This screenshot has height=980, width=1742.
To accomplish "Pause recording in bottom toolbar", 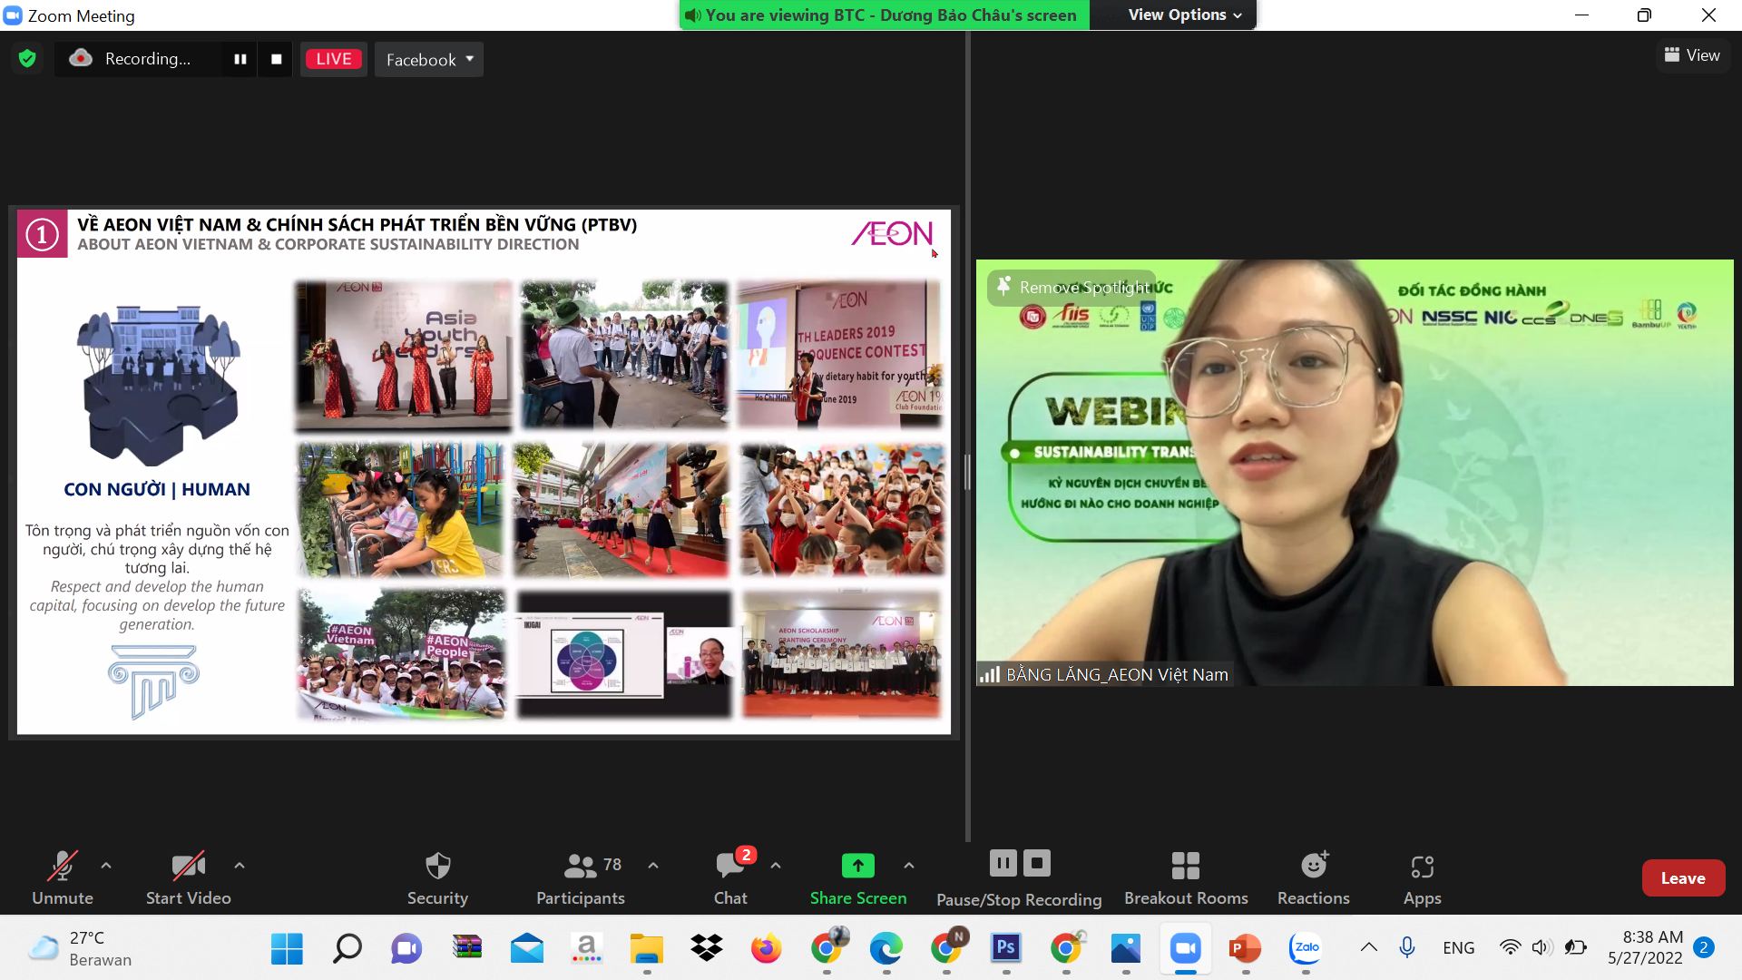I will tap(1003, 863).
